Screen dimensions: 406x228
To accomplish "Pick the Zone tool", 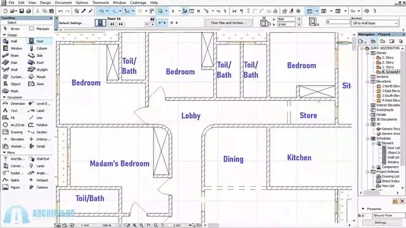I will [36, 84].
